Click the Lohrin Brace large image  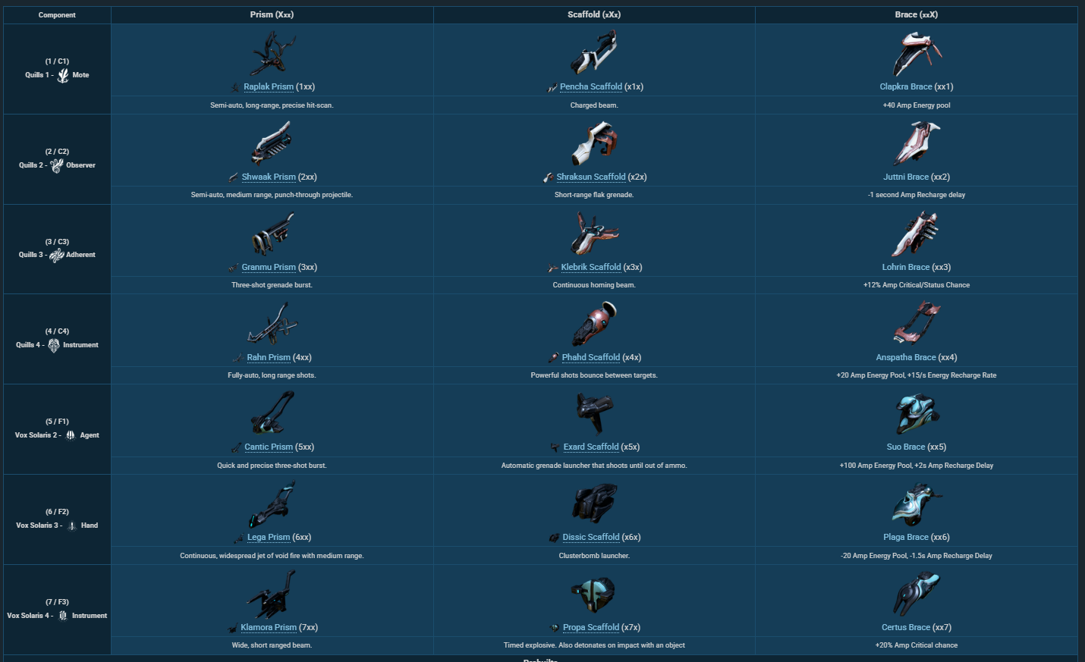(x=917, y=234)
